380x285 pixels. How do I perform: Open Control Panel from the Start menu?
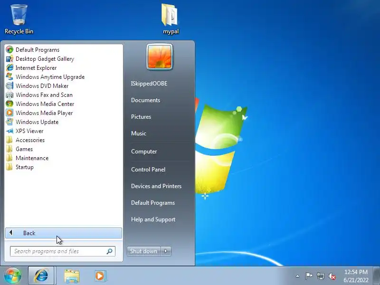click(148, 170)
